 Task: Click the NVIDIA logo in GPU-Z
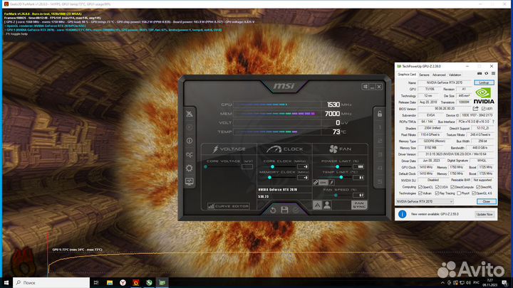click(x=484, y=96)
